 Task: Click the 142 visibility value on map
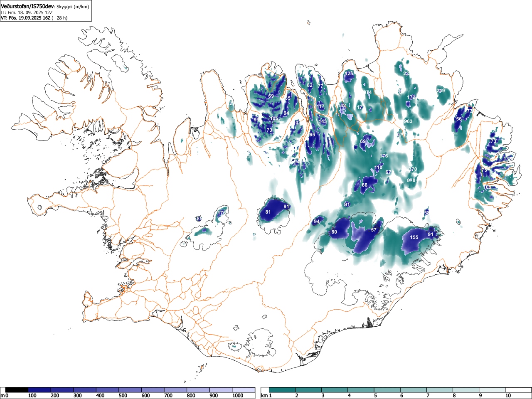point(342,106)
